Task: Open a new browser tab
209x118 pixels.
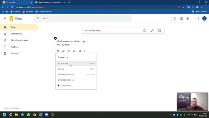Action: click(x=69, y=2)
